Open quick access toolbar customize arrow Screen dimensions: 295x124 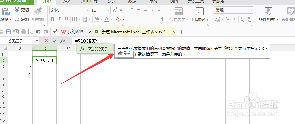point(55,32)
